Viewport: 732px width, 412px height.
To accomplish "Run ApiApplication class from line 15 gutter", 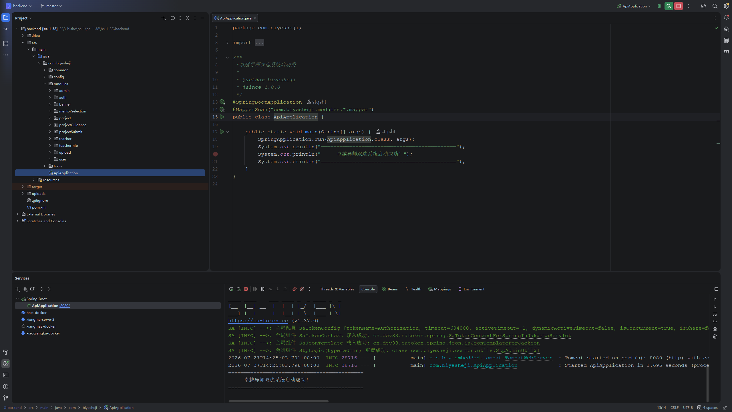I will click(222, 117).
